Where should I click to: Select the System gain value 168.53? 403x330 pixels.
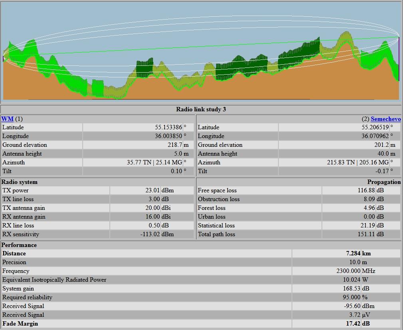point(351,289)
